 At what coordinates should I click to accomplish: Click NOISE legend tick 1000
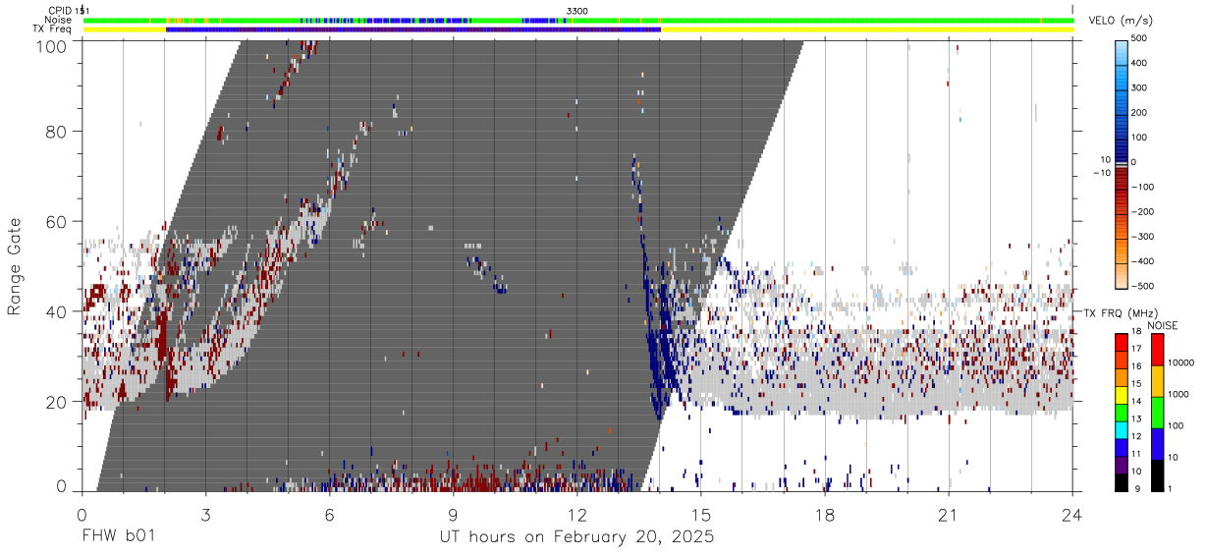click(1179, 394)
